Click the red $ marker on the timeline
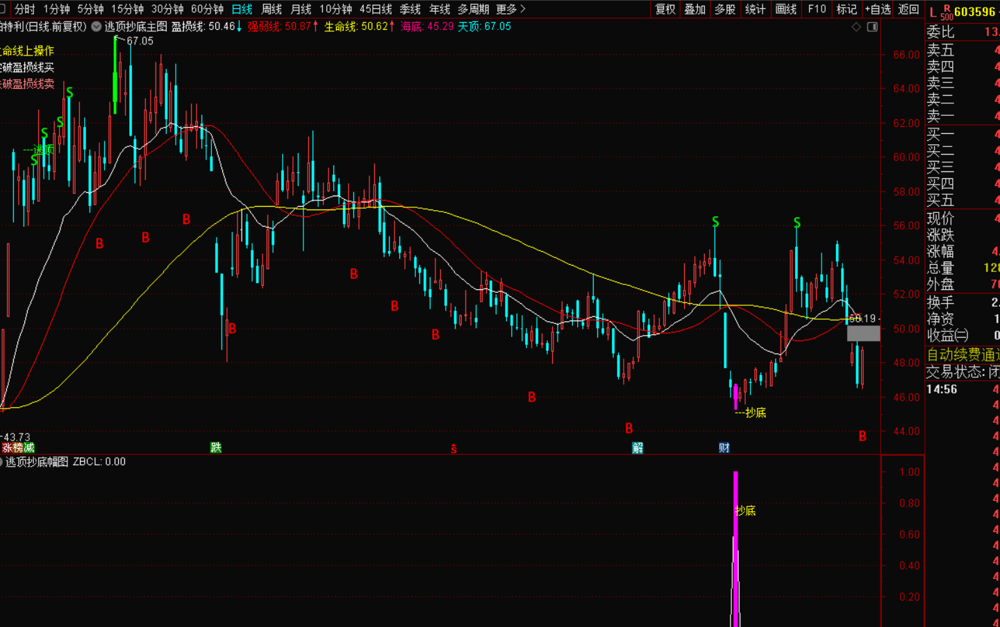This screenshot has height=627, width=1000. coord(453,449)
